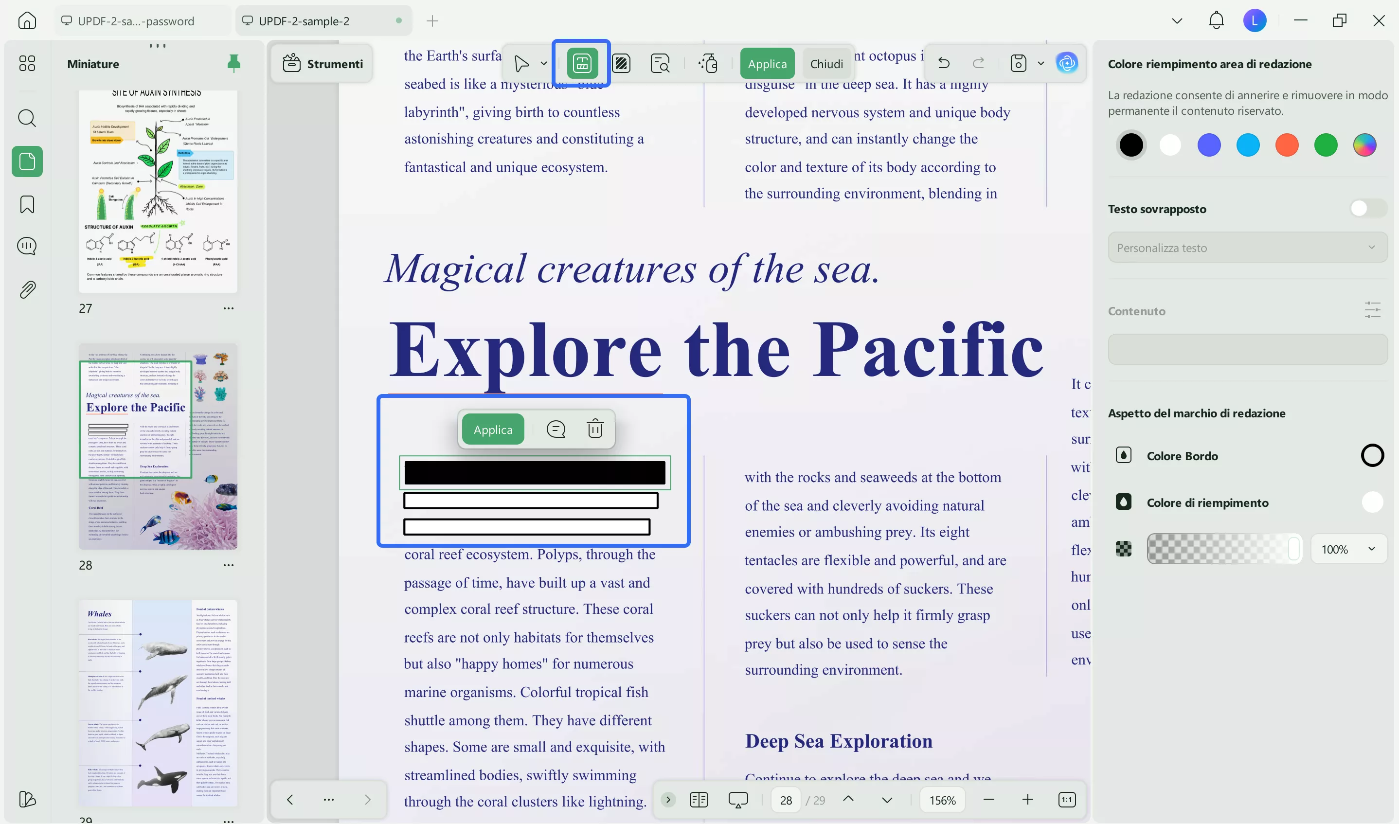Add comment to the redaction mark
This screenshot has width=1399, height=824.
556,429
